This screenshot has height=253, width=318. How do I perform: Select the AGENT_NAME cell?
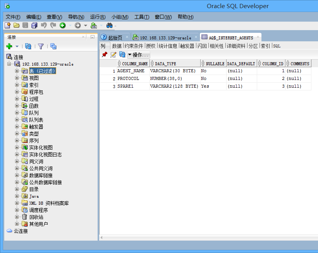(x=133, y=71)
